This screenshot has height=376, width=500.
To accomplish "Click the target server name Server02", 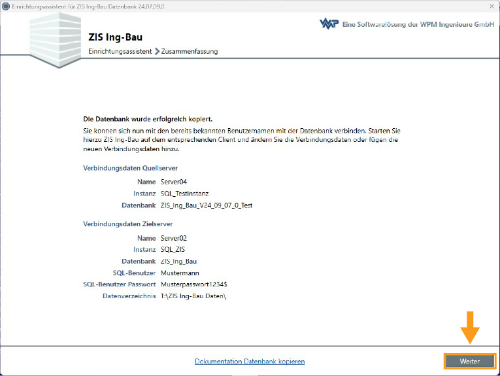I will pos(174,238).
